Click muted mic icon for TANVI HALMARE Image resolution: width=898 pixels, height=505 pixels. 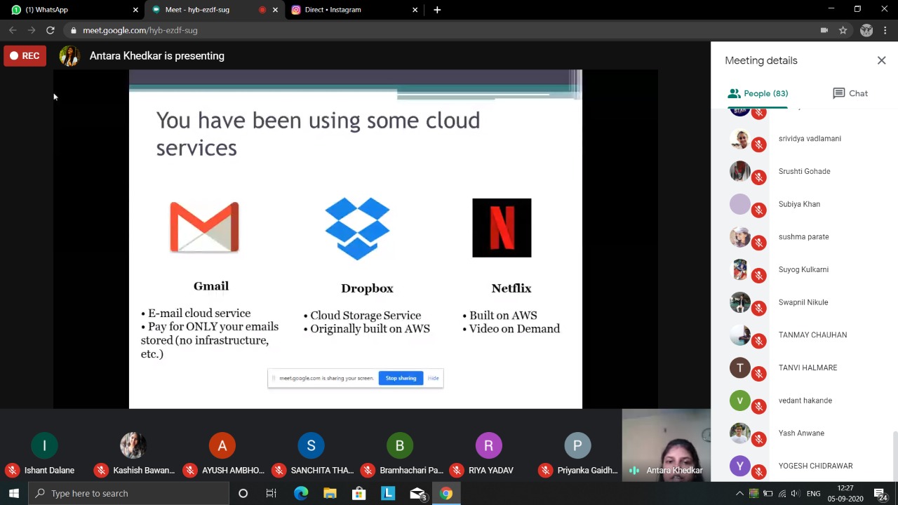[758, 374]
